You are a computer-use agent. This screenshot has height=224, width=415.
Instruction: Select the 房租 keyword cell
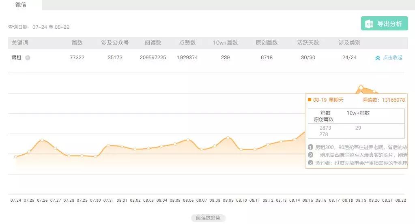16,58
